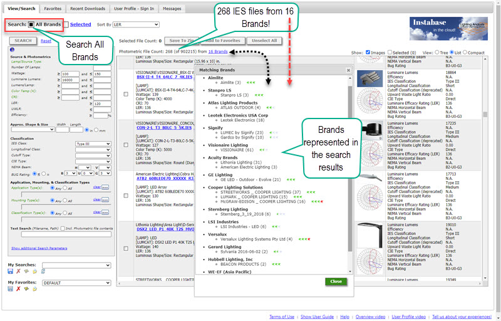Check the All Brands search checkbox
This screenshot has width=501, height=321.
(x=31, y=24)
